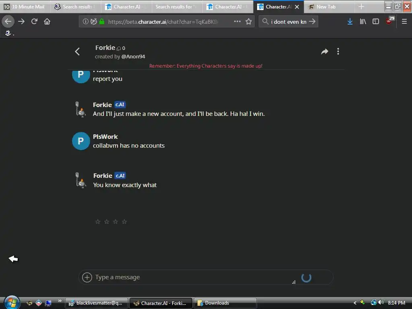Click Forkie avatar next to 'You know exactly what'
This screenshot has width=412, height=309.
[x=81, y=180]
